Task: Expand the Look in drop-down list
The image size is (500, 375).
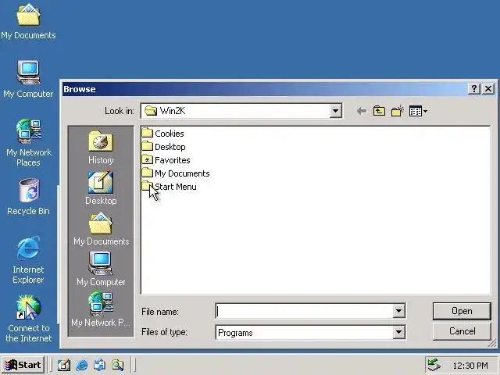Action: point(335,111)
